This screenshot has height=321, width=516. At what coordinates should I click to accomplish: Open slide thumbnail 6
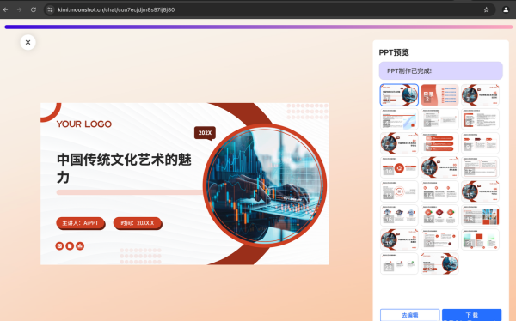[x=480, y=119]
